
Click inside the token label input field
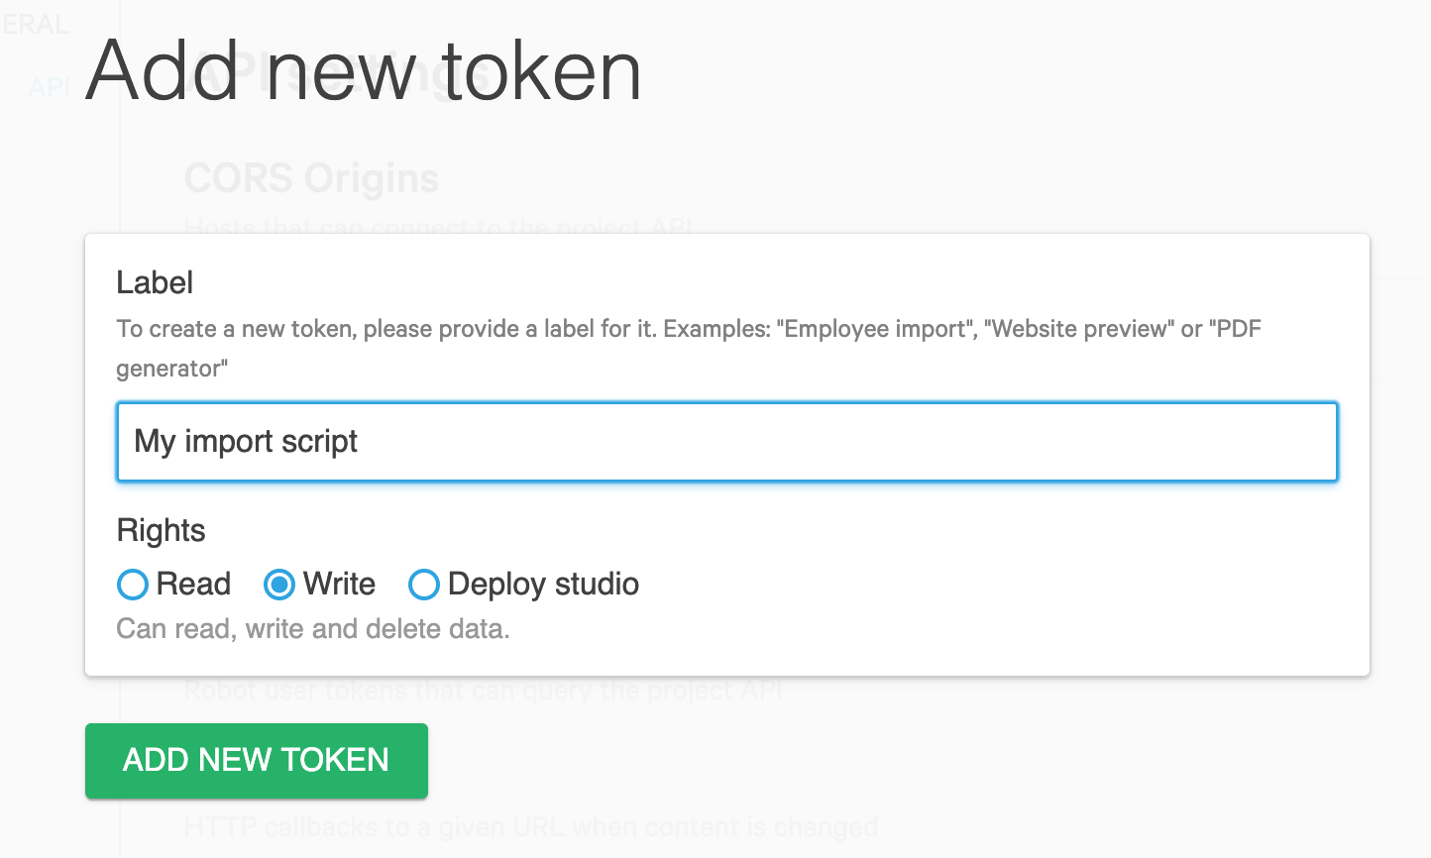694,442
